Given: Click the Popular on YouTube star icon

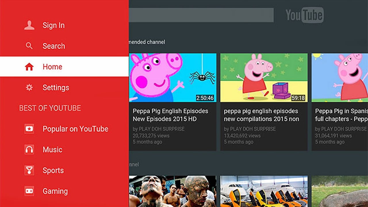Looking at the screenshot, I should click(x=29, y=129).
